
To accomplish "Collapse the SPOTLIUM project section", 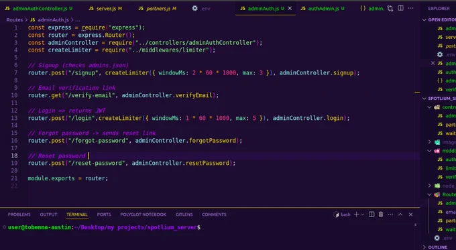I will coord(424,99).
